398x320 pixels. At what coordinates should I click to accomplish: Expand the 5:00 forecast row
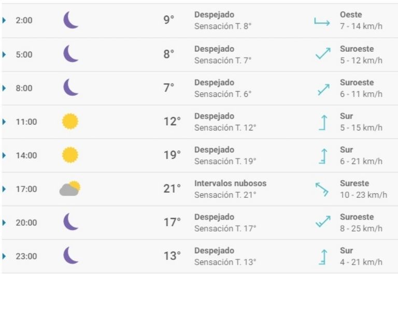(5, 54)
